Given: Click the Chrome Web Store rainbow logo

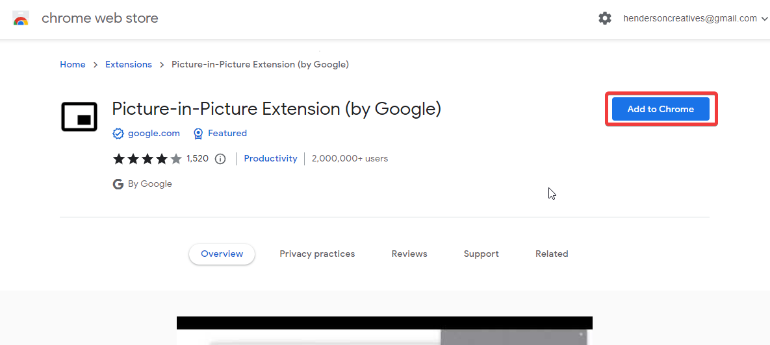Looking at the screenshot, I should [21, 18].
